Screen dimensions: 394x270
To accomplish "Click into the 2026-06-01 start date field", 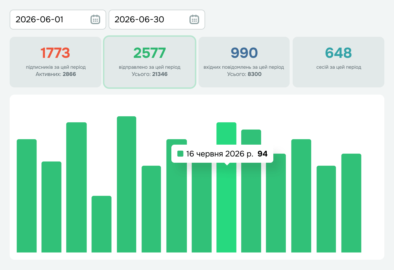I will click(x=58, y=20).
